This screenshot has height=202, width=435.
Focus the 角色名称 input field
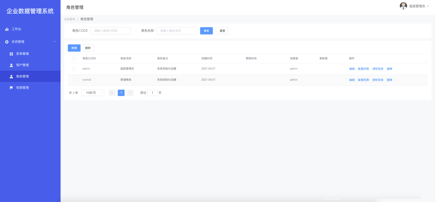coord(177,31)
